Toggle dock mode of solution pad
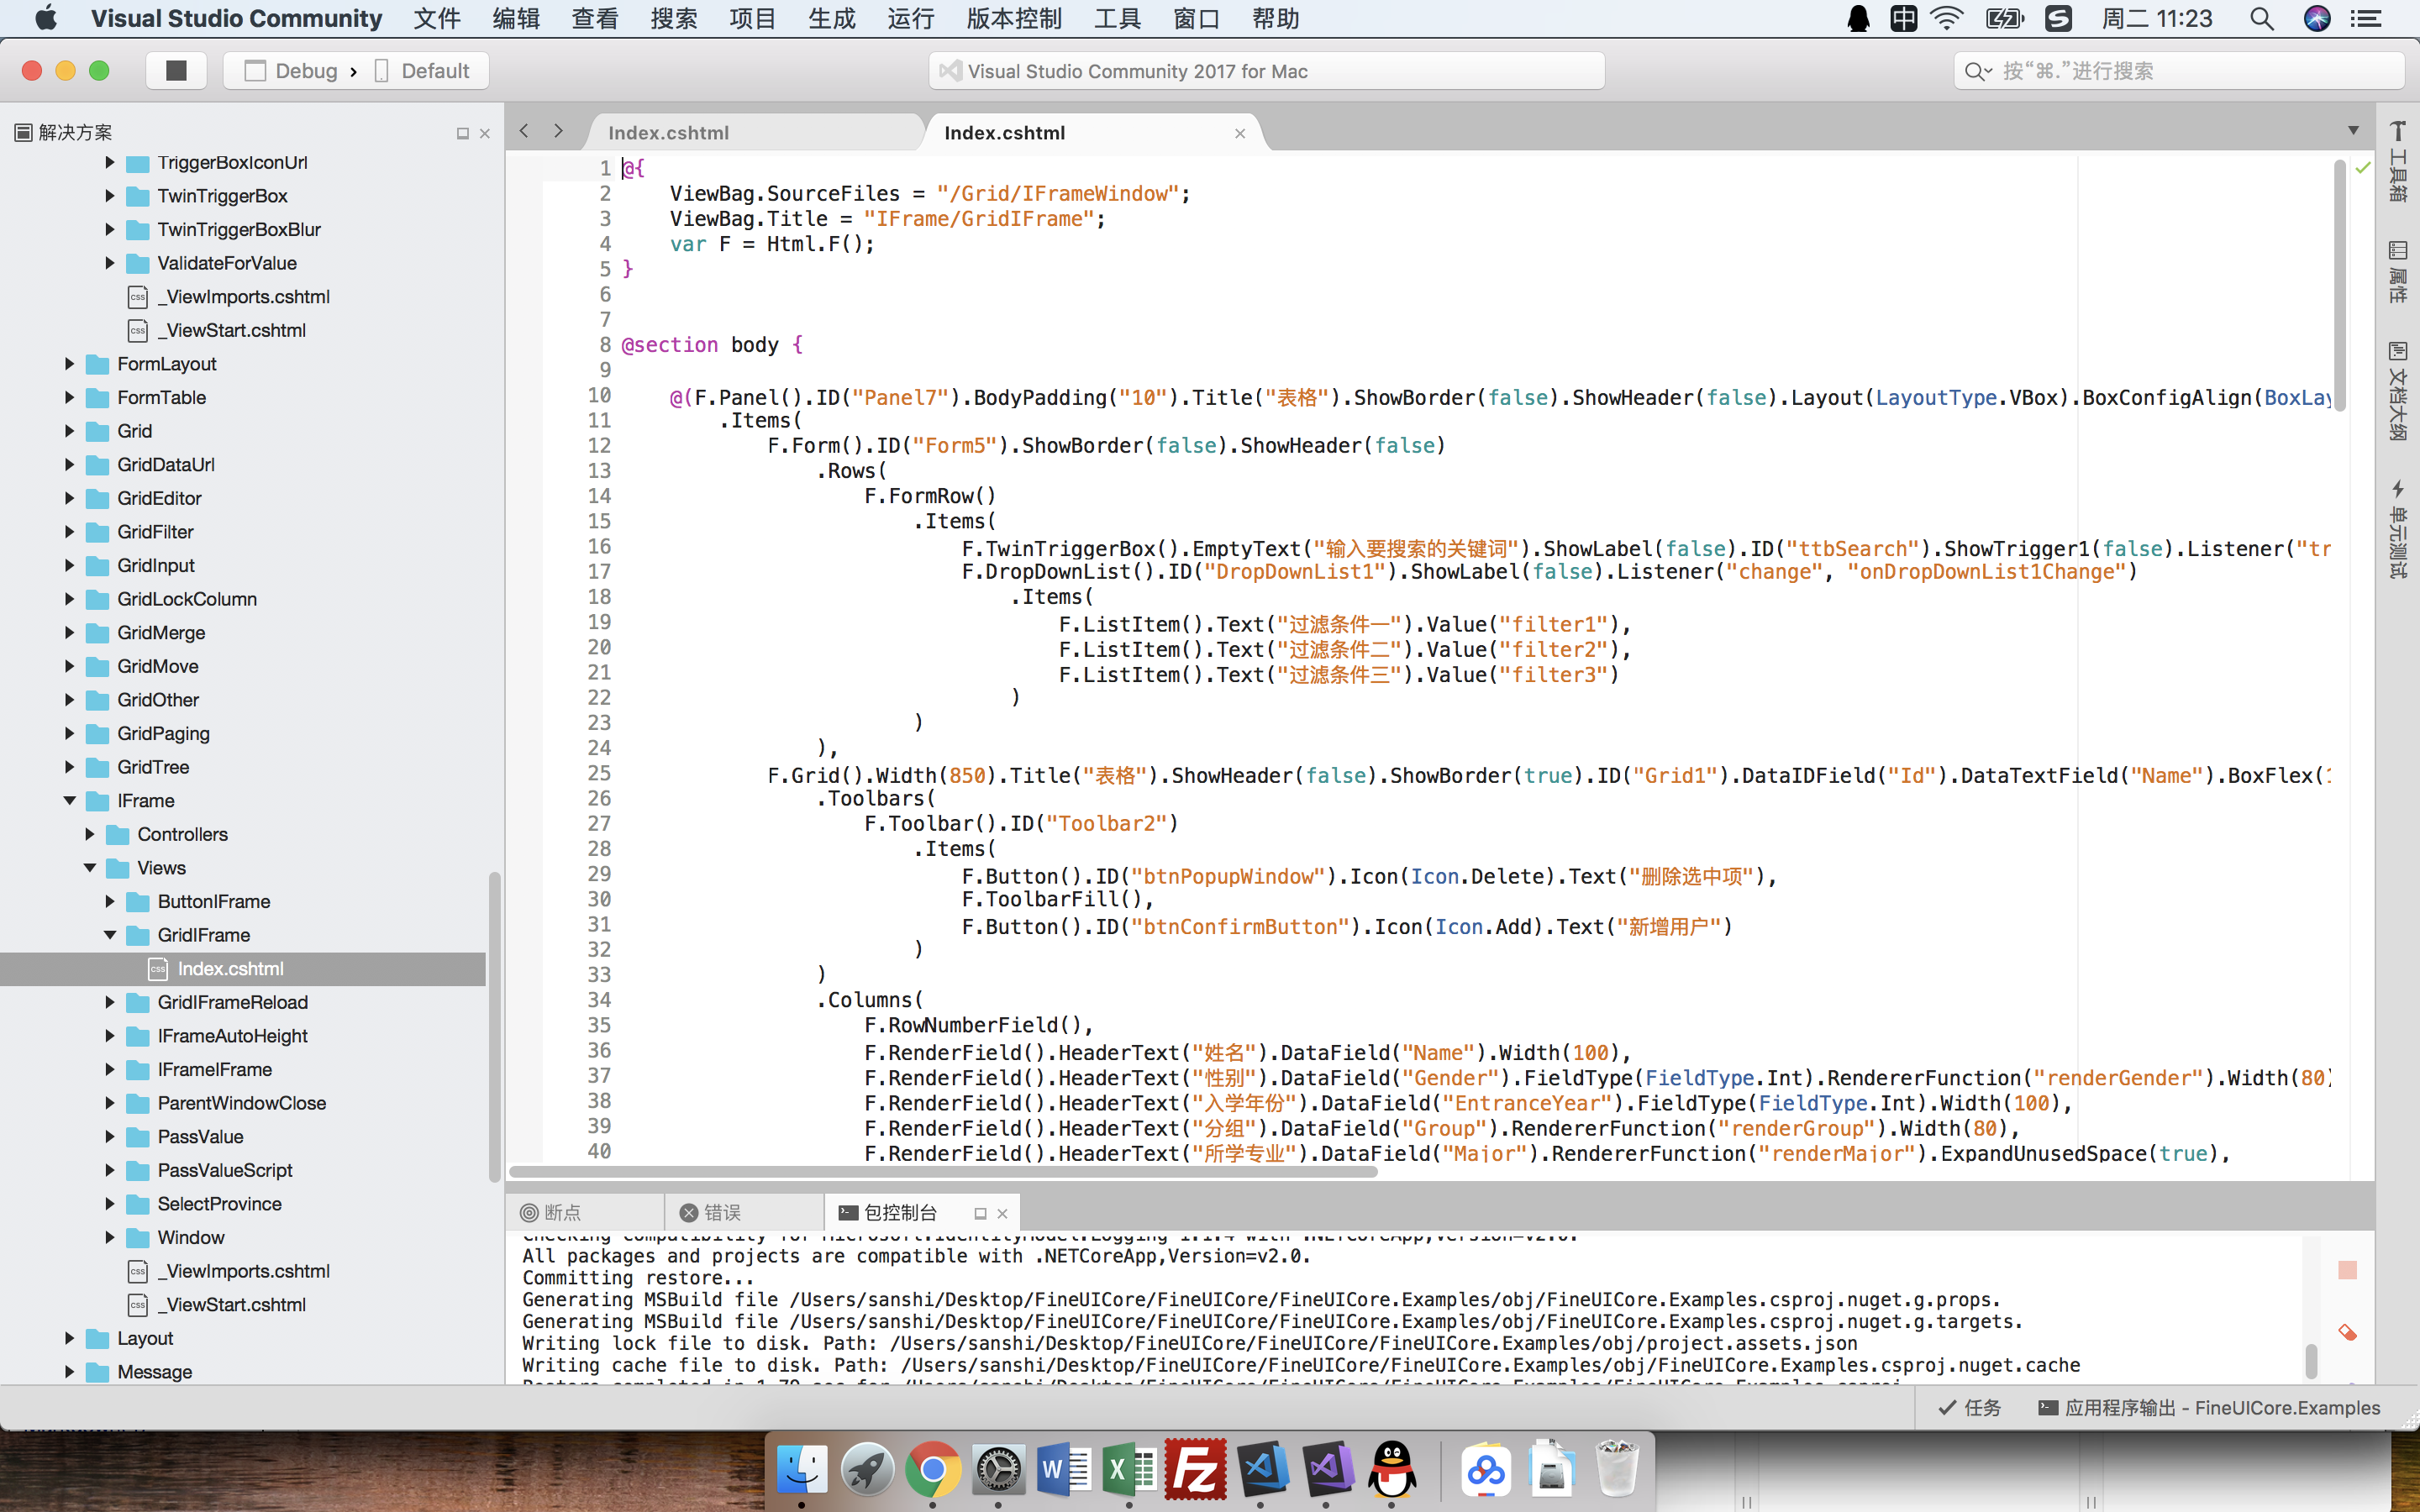The width and height of the screenshot is (2420, 1512). click(x=462, y=133)
